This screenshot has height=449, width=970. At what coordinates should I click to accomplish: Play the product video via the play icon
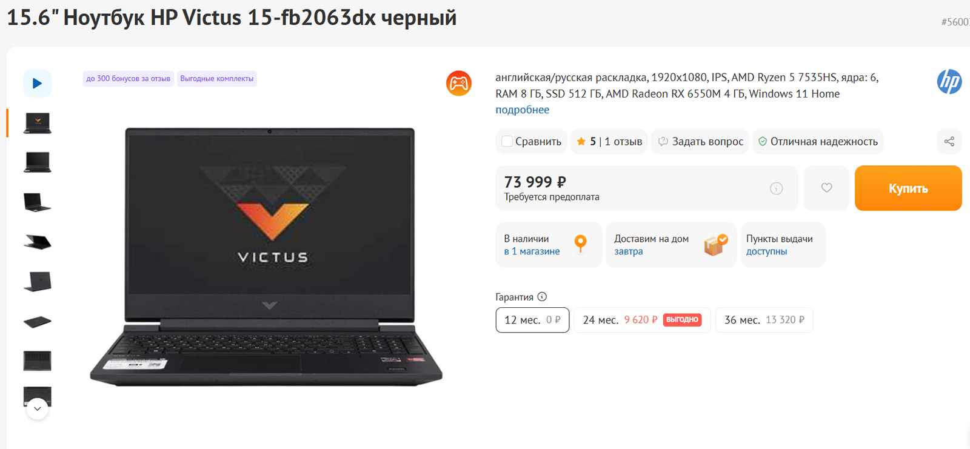37,83
